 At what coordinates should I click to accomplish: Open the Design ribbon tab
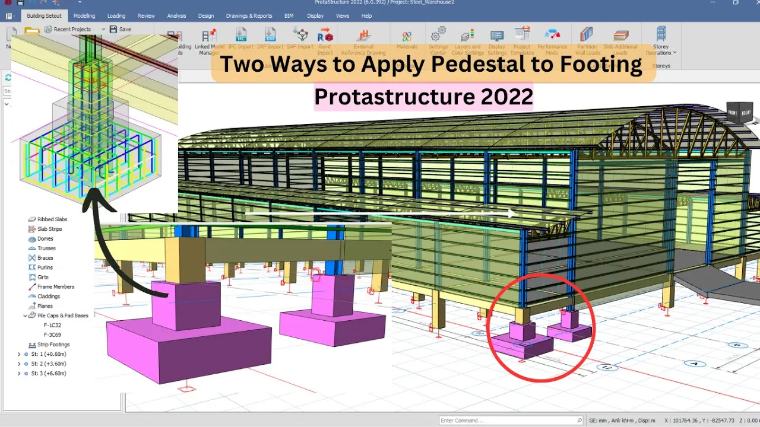[x=206, y=16]
